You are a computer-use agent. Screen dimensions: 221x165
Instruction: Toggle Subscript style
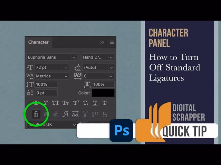pyautogui.click(x=85, y=103)
